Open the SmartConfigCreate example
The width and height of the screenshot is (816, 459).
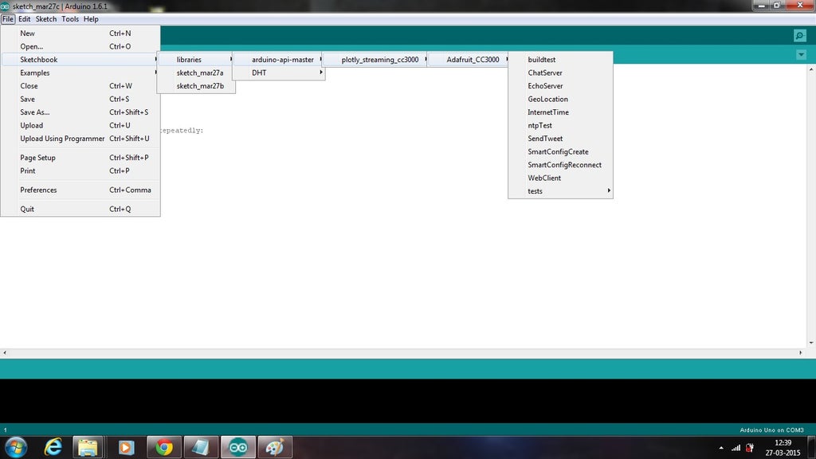560,151
